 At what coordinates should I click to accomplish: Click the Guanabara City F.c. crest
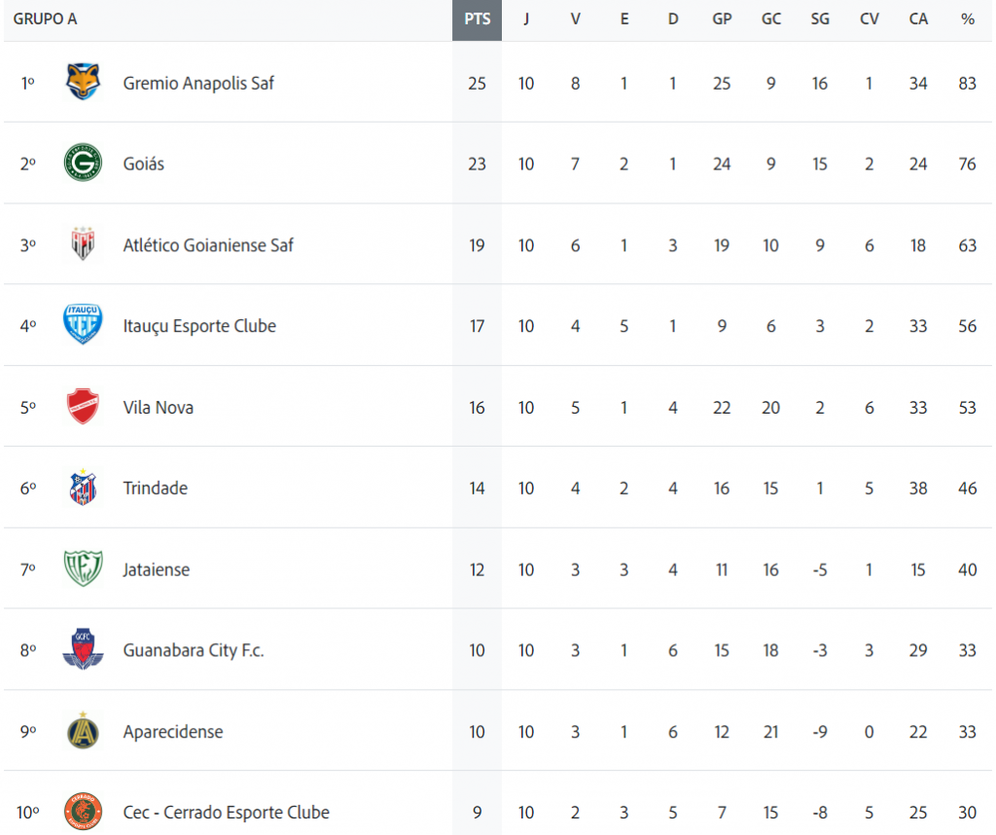coord(83,649)
